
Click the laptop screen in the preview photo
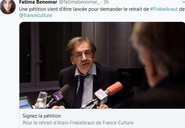(25, 103)
